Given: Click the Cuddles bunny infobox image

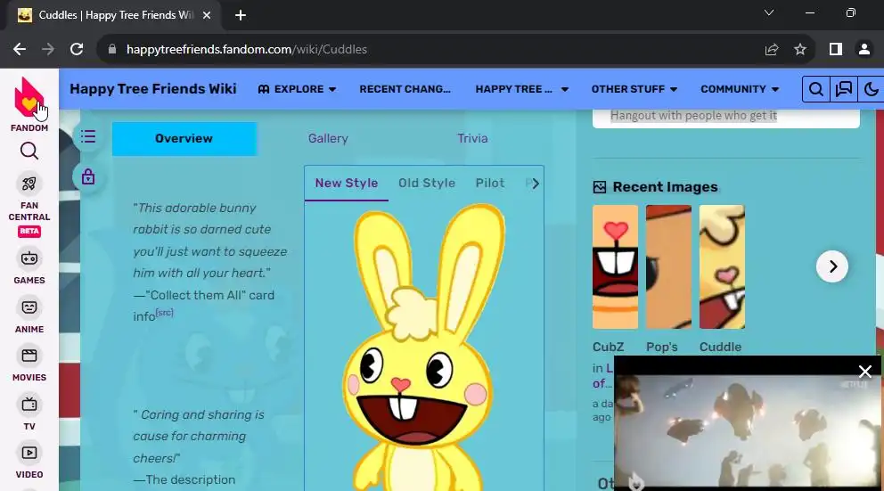Looking at the screenshot, I should [x=423, y=347].
